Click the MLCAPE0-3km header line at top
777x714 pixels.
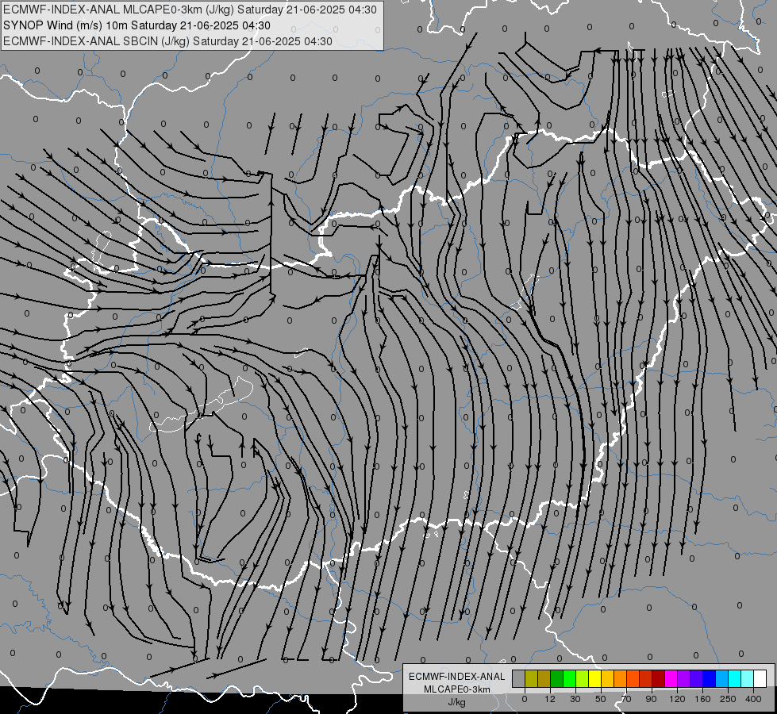click(190, 10)
